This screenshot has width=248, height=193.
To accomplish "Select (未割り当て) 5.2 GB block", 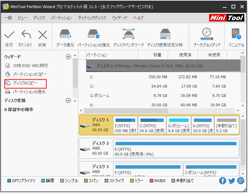I will (x=227, y=125).
